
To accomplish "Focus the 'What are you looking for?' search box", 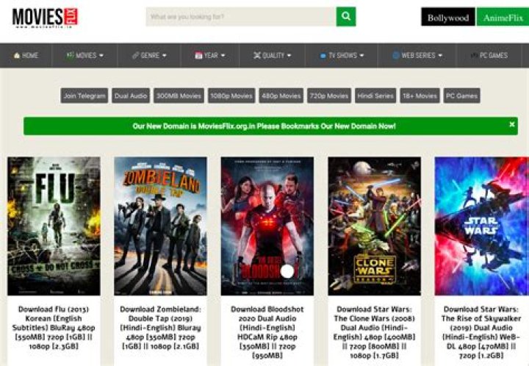I will 241,16.
